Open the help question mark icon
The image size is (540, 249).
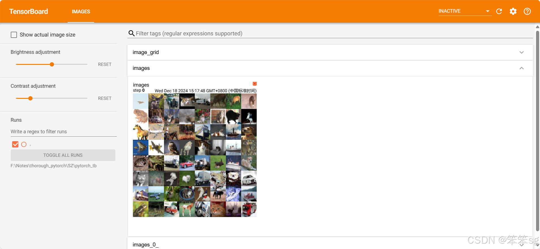pyautogui.click(x=527, y=11)
